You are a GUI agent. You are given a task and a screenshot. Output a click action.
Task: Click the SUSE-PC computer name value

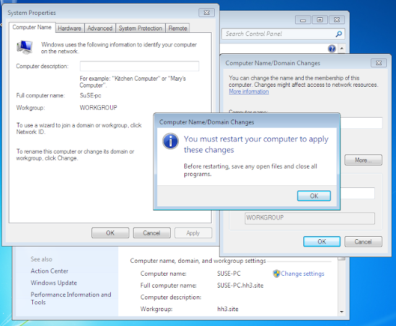tap(229, 274)
